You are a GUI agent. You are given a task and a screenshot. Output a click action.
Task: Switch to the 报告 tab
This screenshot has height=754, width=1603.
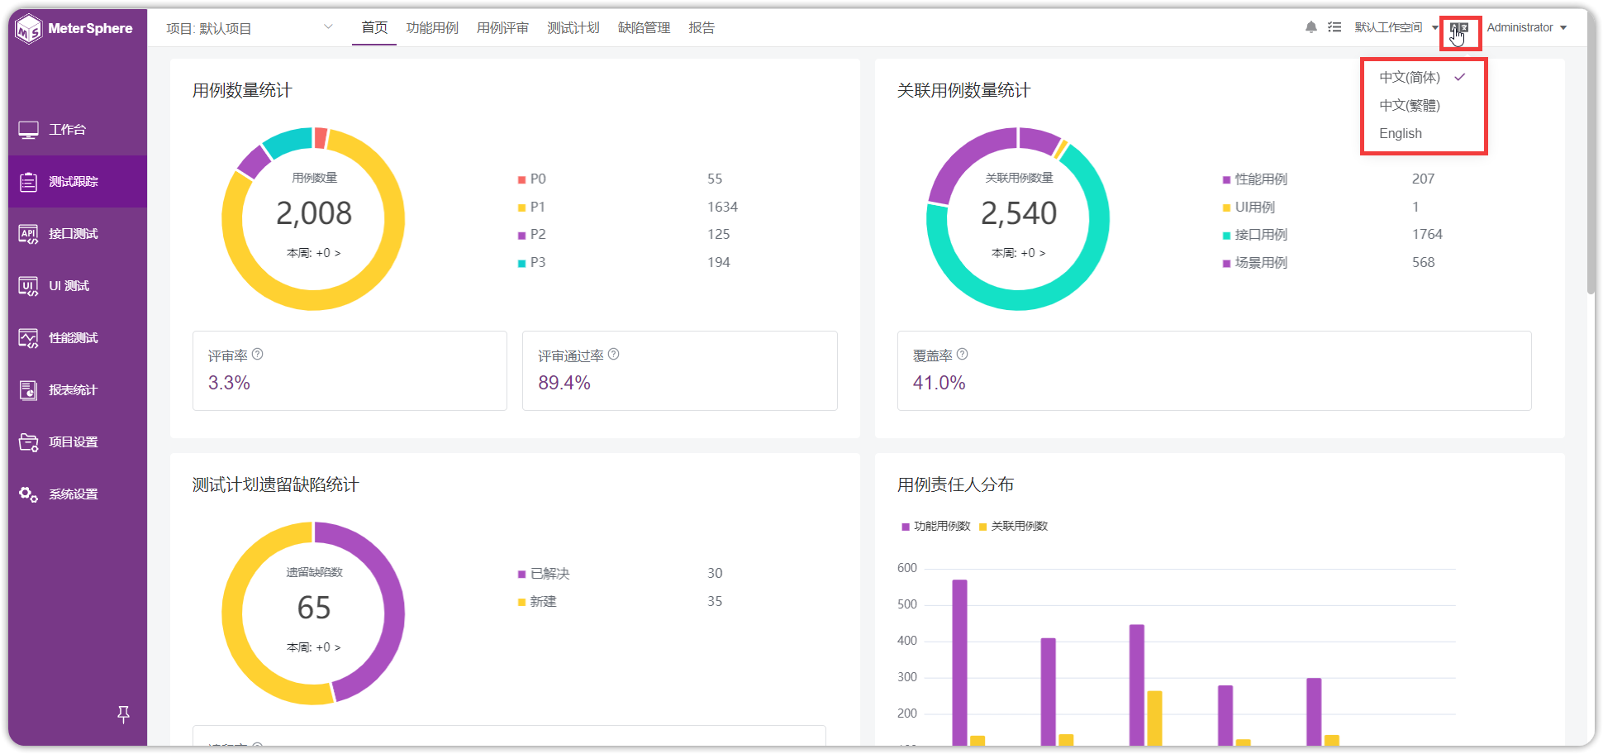702,28
